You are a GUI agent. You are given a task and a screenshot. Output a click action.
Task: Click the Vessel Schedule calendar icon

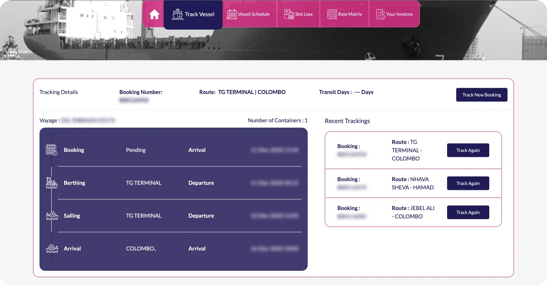click(232, 14)
